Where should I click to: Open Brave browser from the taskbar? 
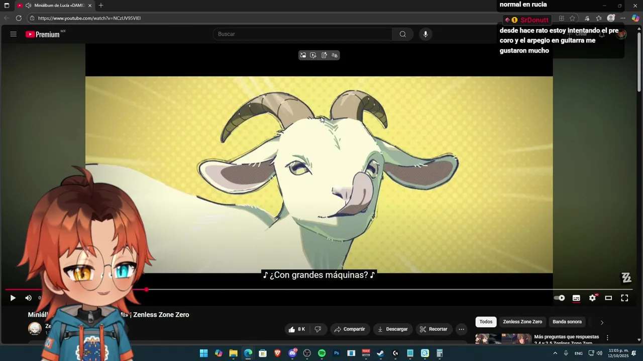(x=277, y=353)
